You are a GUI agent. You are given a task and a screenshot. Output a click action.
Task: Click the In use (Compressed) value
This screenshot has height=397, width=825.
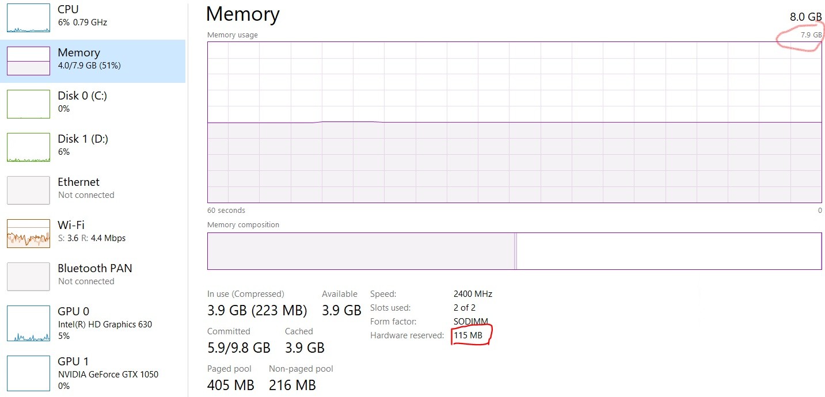[x=257, y=311]
